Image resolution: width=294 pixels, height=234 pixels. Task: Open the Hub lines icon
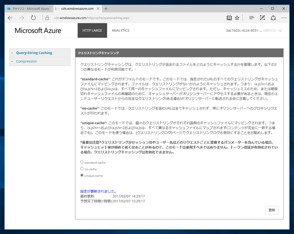point(252,18)
